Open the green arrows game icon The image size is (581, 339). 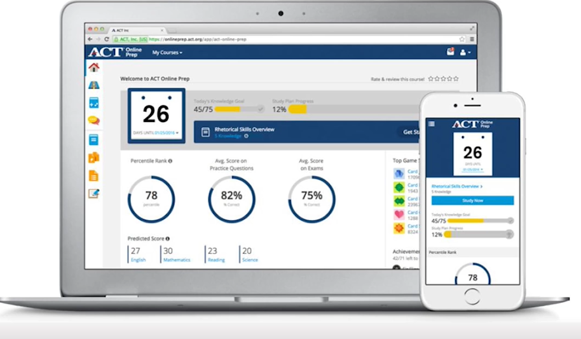click(399, 200)
